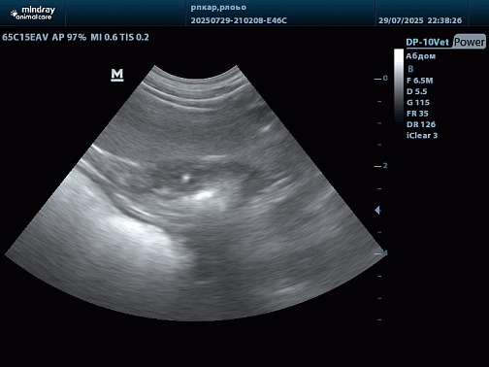Click gain parameter G 115
489x367 pixels.
pos(418,103)
